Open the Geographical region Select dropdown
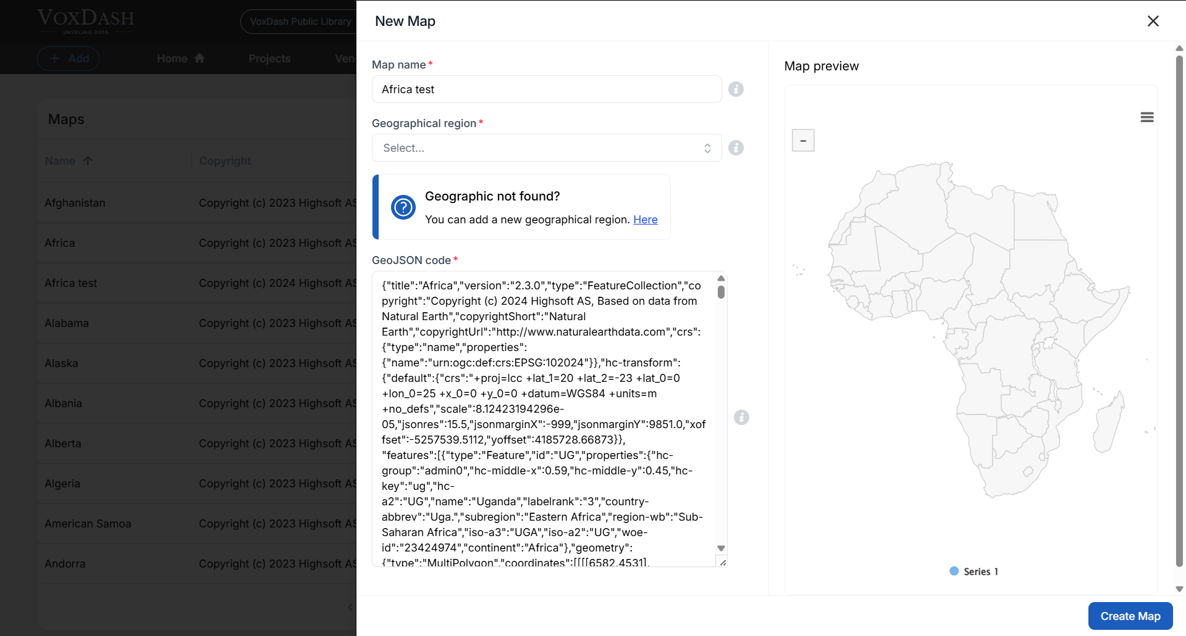1186x636 pixels. (x=546, y=147)
